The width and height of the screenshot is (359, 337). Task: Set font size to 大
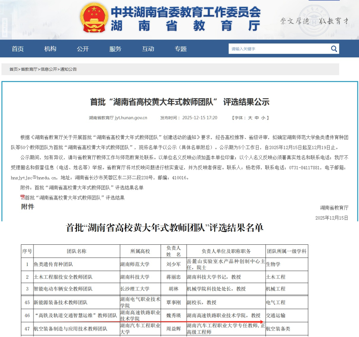coord(251,118)
